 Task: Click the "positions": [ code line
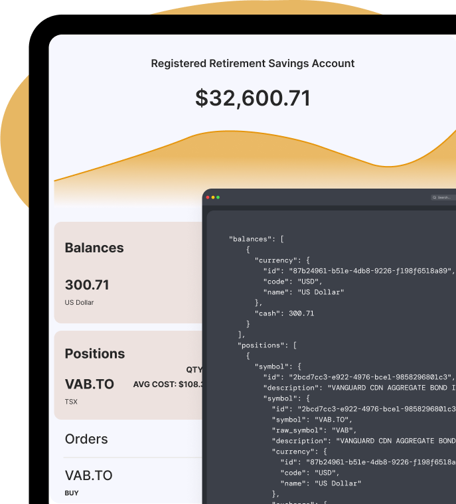(267, 345)
